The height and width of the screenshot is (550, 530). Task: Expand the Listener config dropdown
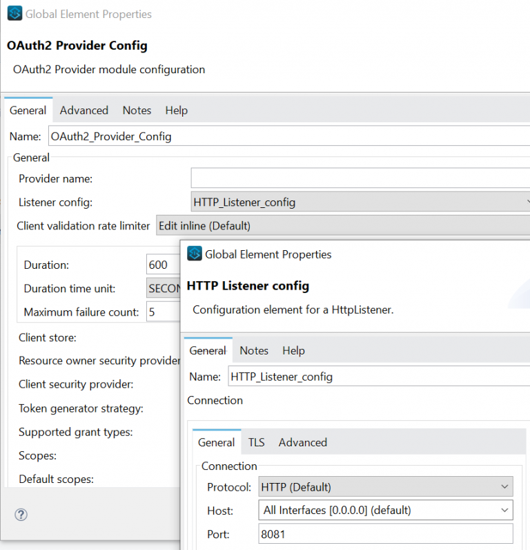pyautogui.click(x=359, y=202)
